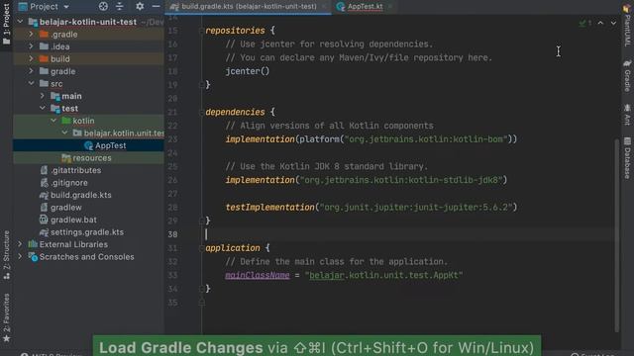Expand Scratches and Consoles node

20,257
